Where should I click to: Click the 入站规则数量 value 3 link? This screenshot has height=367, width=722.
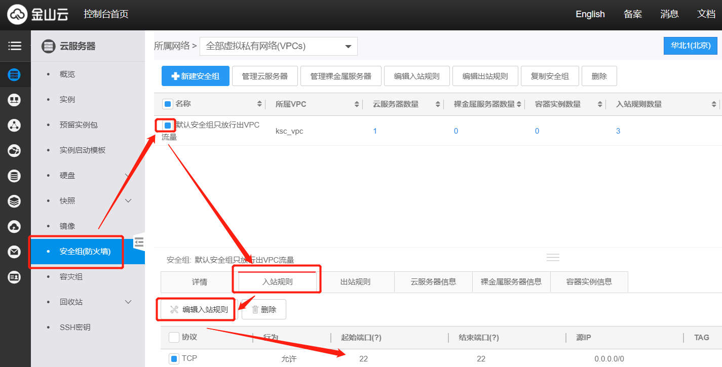[x=618, y=131]
